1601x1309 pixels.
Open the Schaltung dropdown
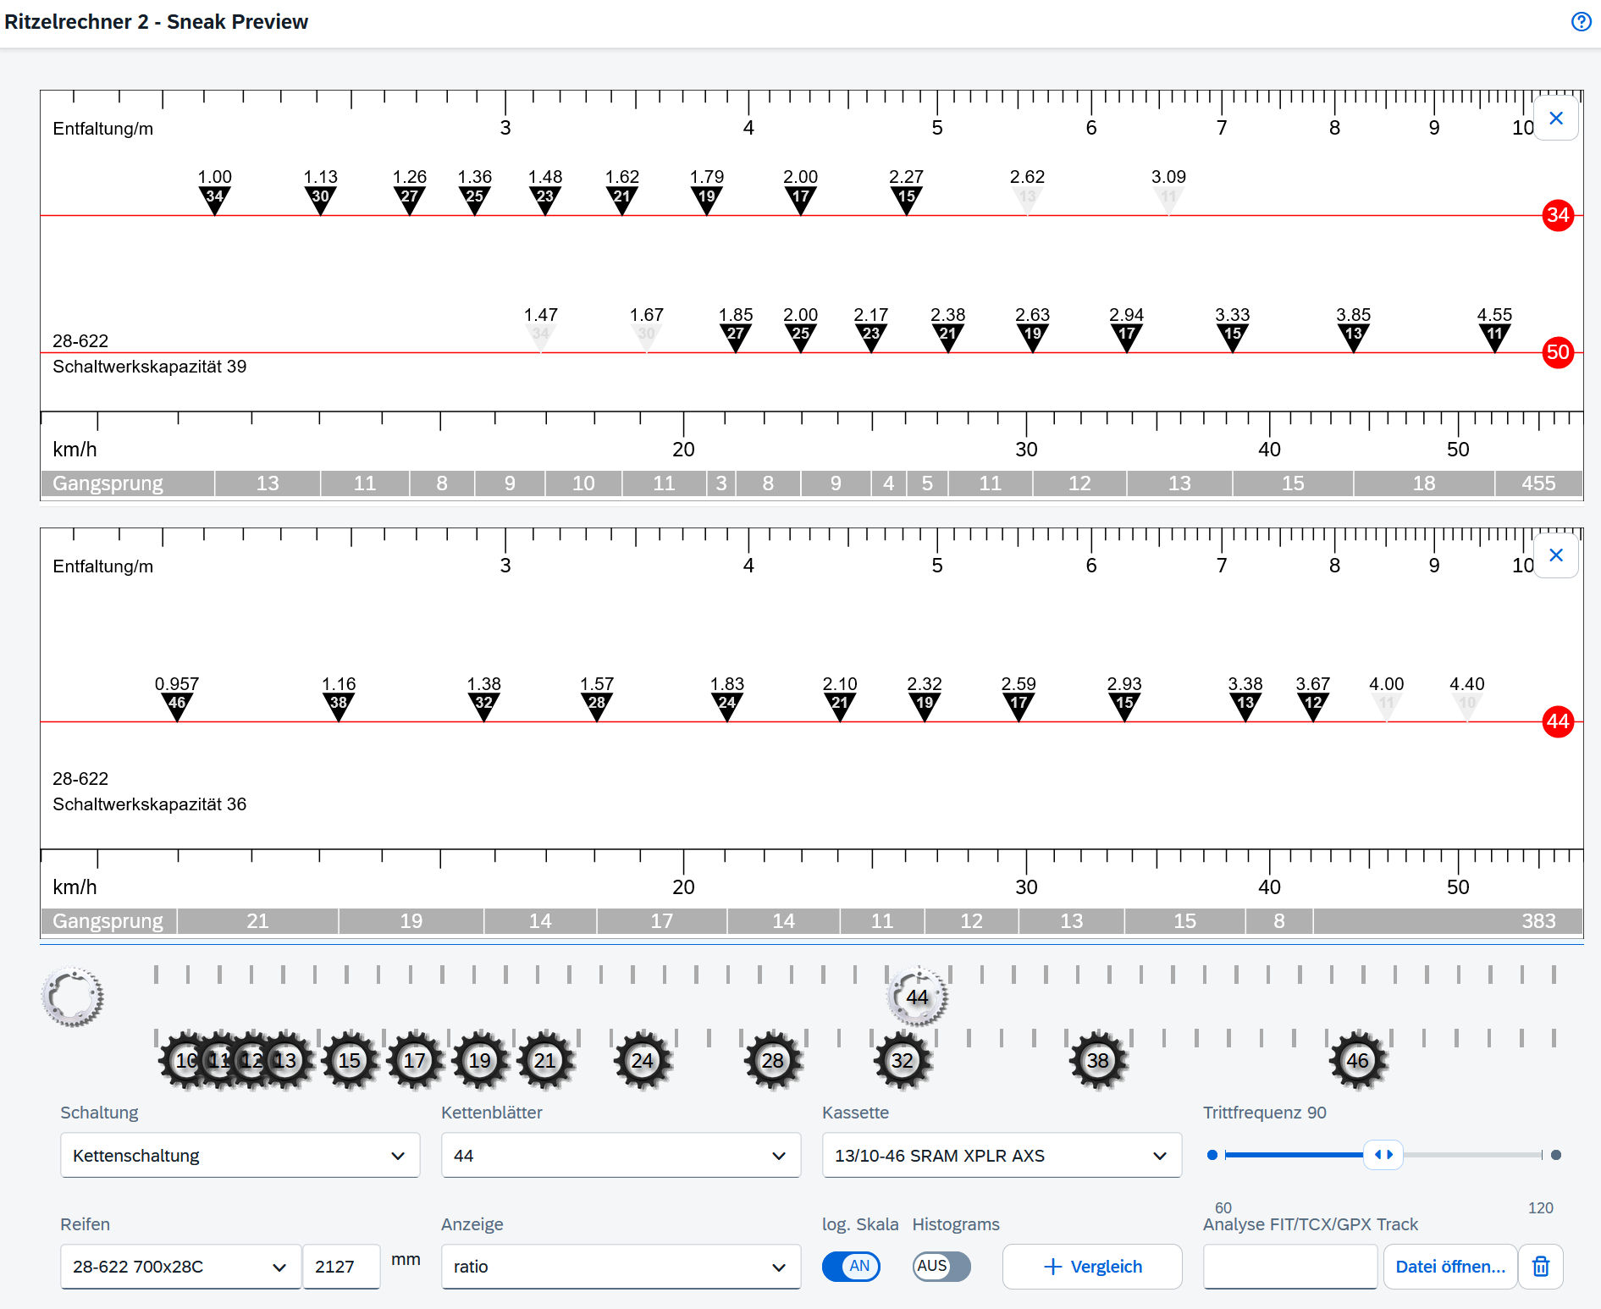240,1156
